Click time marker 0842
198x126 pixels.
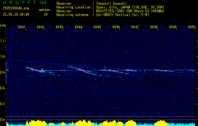[41, 27]
